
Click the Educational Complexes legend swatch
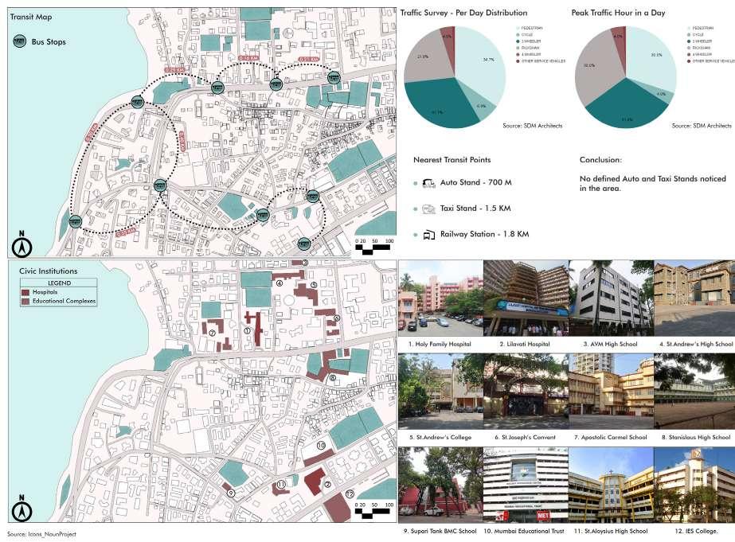[25, 301]
